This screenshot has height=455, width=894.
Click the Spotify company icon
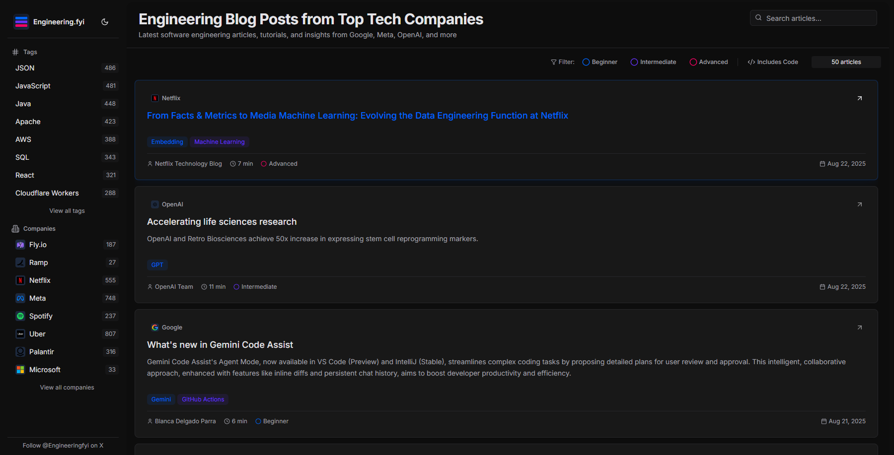[20, 316]
